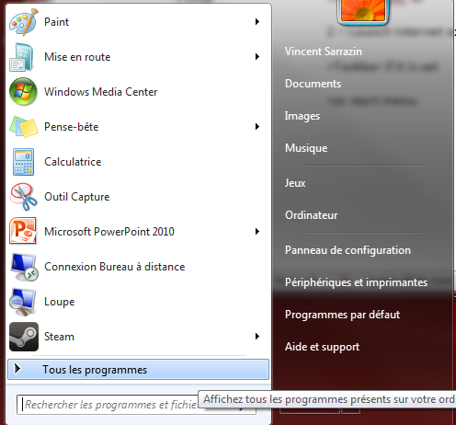Image resolution: width=456 pixels, height=425 pixels.
Task: Select the Loupe label
Action: point(60,302)
